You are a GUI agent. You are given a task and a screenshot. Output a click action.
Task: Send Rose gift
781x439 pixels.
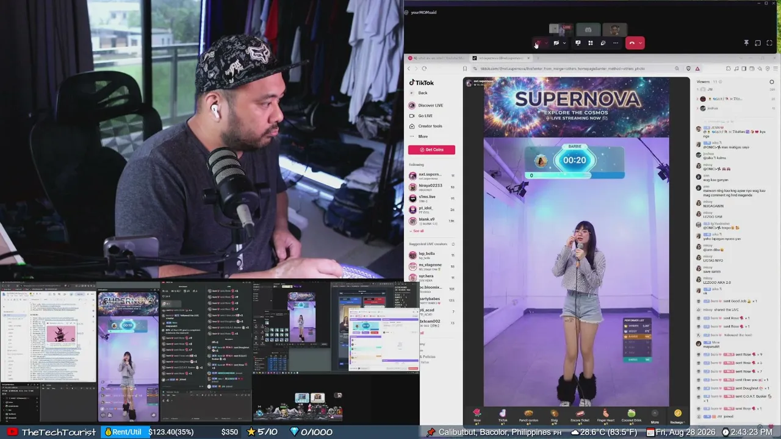tap(477, 416)
